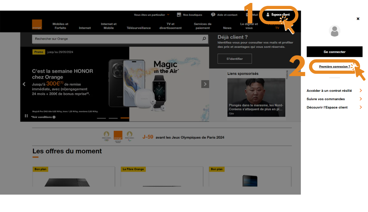
Task: Click the J-59 countdown text
Action: (148, 137)
